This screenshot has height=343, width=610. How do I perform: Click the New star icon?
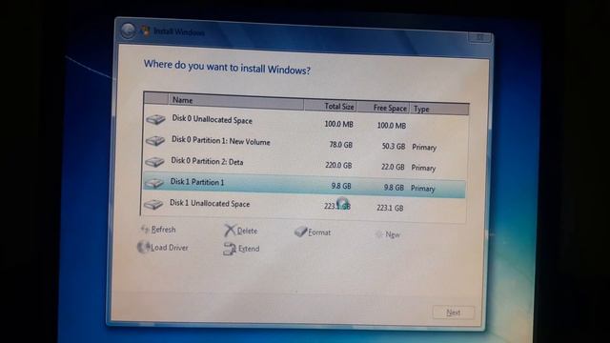pos(379,234)
